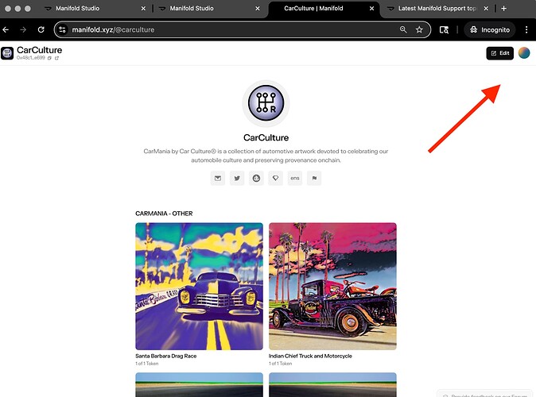This screenshot has height=397, width=536.
Task: Open a new browser tab
Action: coord(503,9)
